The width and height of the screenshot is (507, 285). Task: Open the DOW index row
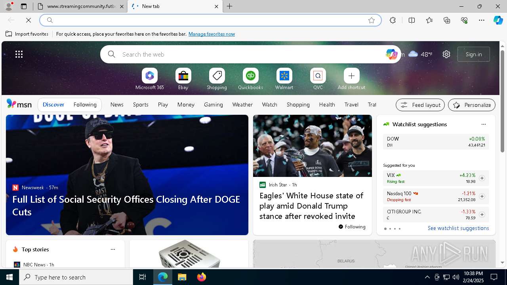[436, 142]
